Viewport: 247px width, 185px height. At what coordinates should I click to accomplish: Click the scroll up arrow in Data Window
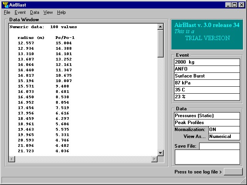click(x=161, y=27)
